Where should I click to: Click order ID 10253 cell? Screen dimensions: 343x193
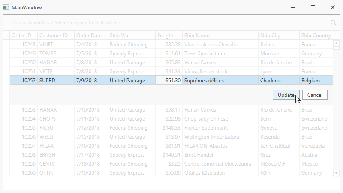tap(24, 110)
